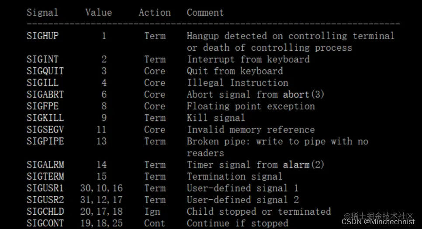Click the "Floating point exception" comment
The image size is (422, 229).
[x=251, y=106]
